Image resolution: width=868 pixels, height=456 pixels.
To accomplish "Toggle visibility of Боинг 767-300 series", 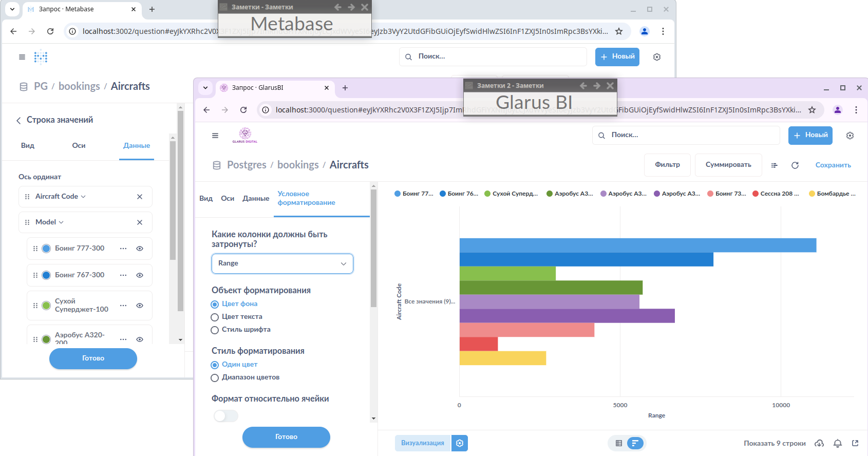I will pyautogui.click(x=140, y=275).
